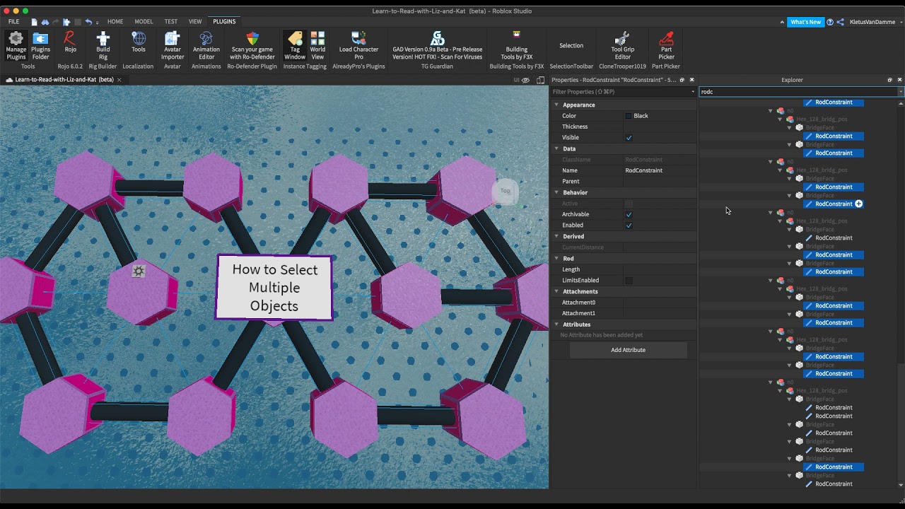This screenshot has height=509, width=905.
Task: Edit the Name field value RodConstraint
Action: pos(659,170)
